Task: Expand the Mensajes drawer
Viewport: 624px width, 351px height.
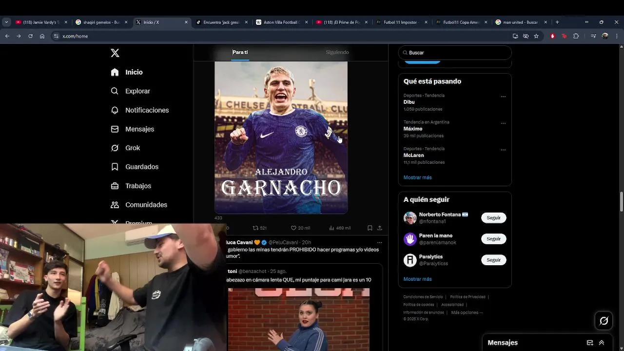Action: point(602,343)
